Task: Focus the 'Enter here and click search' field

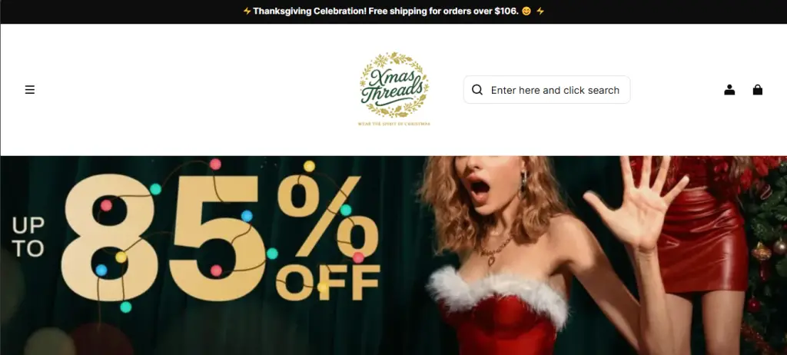Action: pyautogui.click(x=546, y=90)
